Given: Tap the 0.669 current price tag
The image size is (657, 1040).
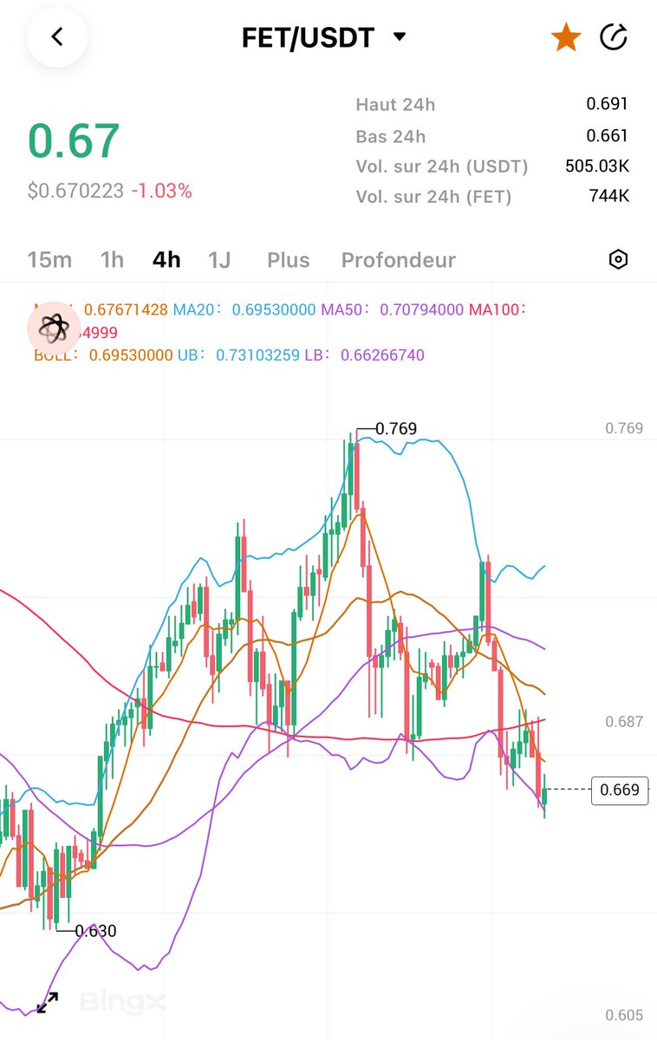Looking at the screenshot, I should click(620, 790).
